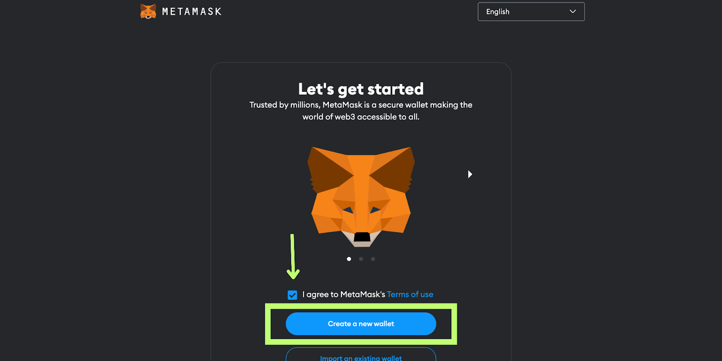Click the "Trusted by millions" description text

pyautogui.click(x=361, y=111)
